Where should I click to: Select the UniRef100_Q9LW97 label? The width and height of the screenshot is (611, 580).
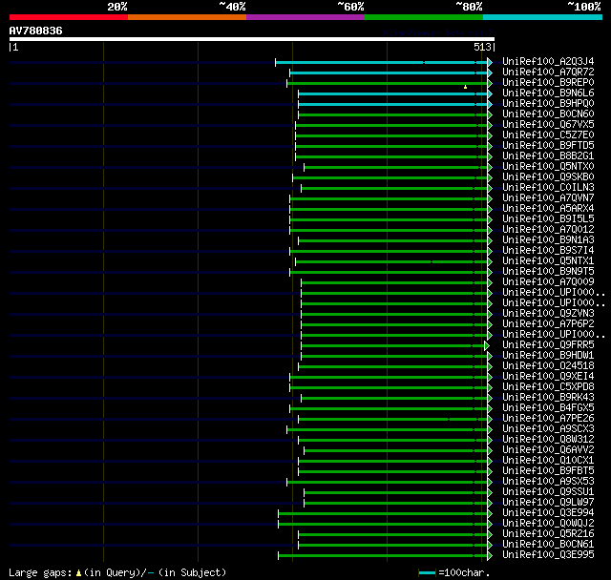tap(548, 503)
